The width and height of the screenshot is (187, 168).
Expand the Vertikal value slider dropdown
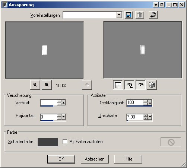tap(64, 102)
